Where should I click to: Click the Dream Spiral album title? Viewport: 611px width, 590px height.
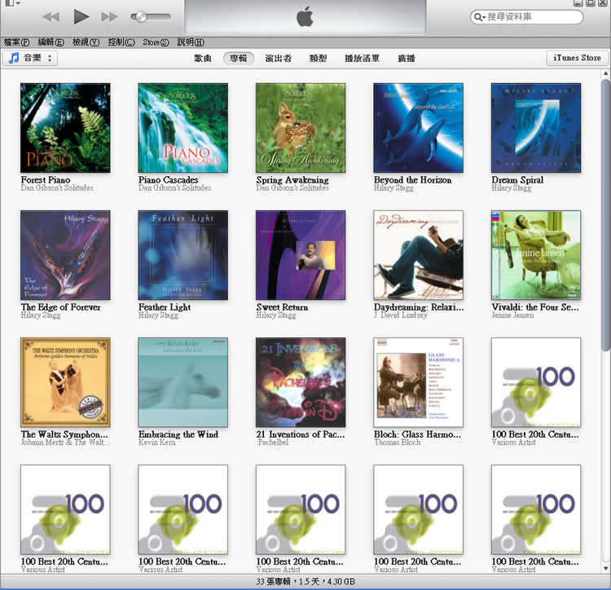(517, 180)
